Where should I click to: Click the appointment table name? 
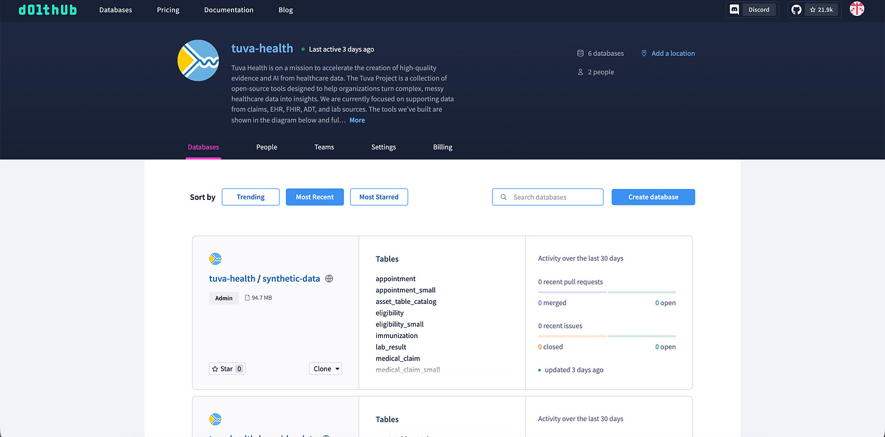396,279
